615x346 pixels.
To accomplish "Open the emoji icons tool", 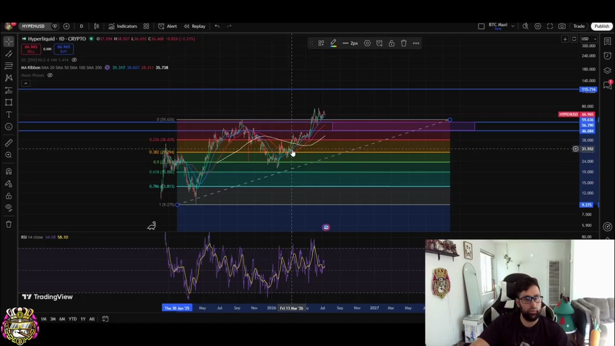I will [9, 127].
